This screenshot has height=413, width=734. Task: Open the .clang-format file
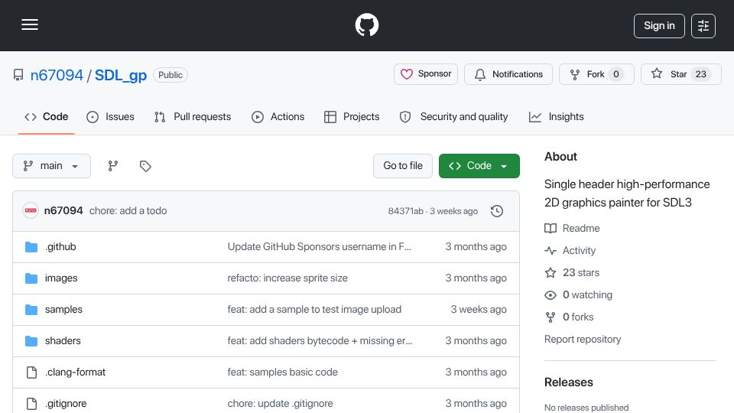pyautogui.click(x=76, y=372)
